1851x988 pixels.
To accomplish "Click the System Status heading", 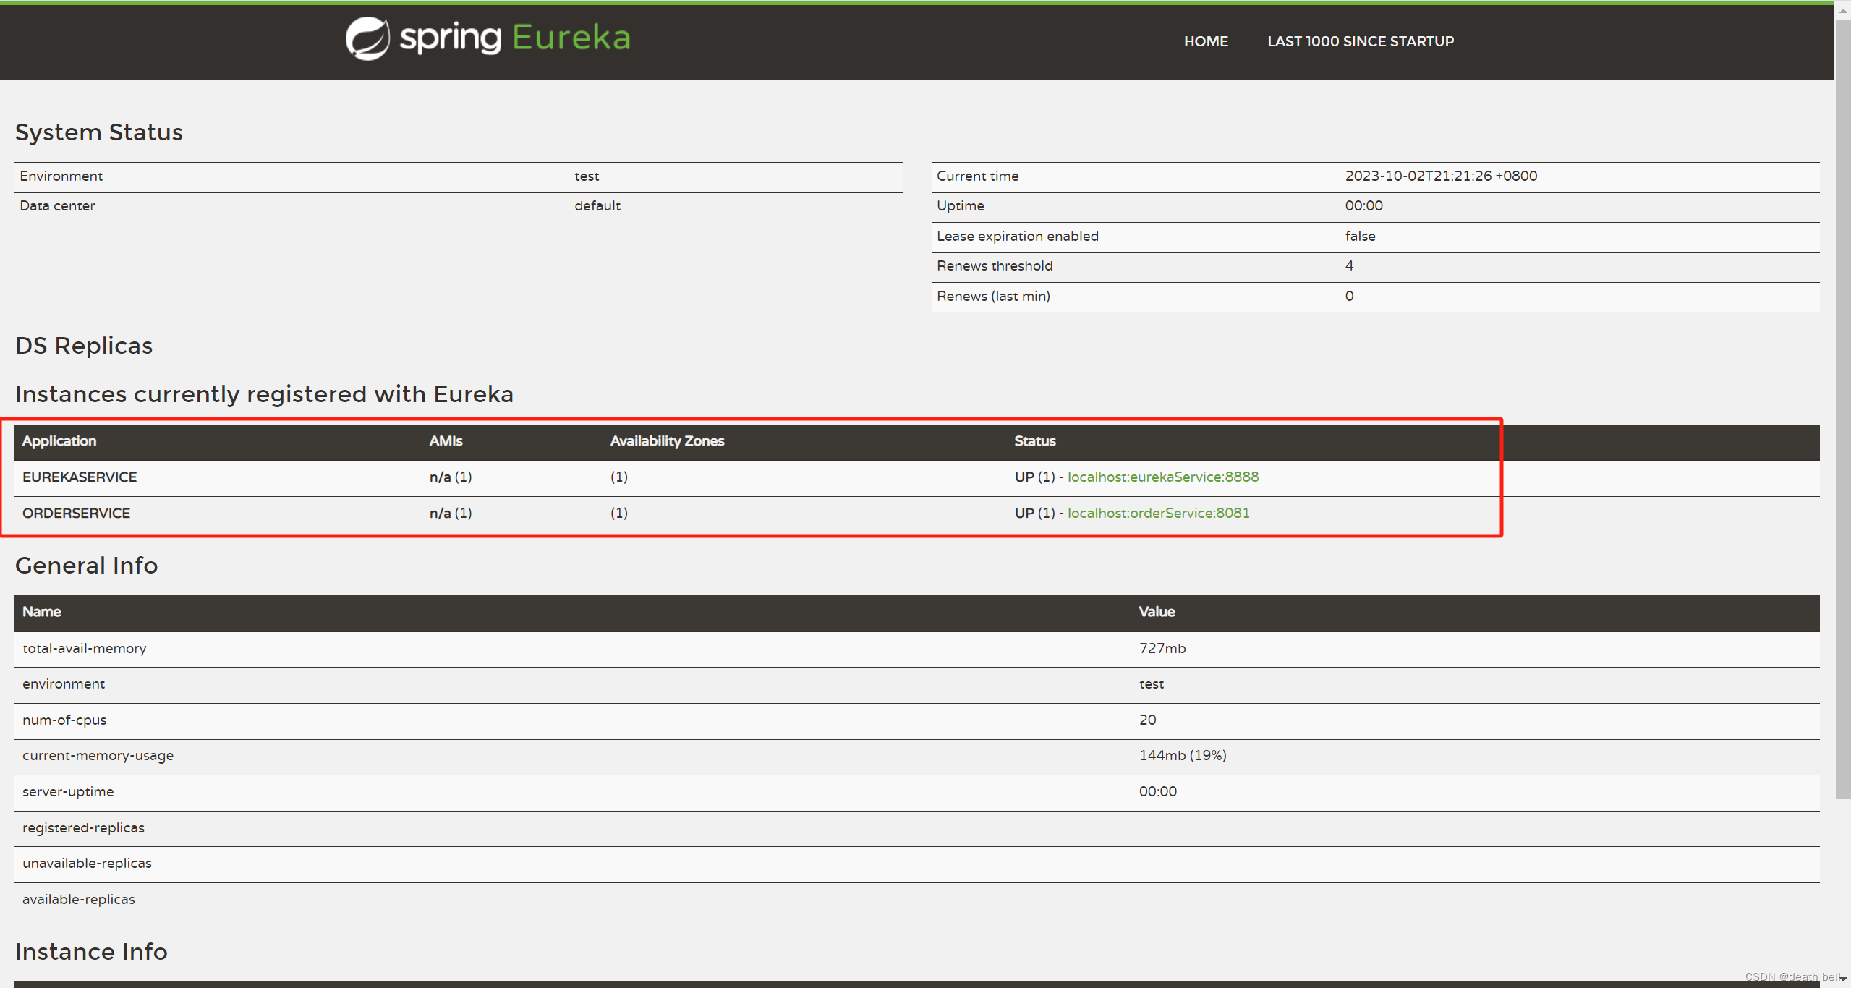I will (x=99, y=132).
